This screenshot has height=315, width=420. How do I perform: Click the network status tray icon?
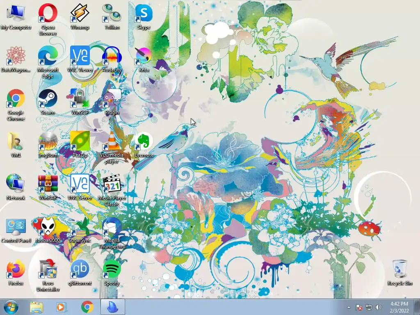pos(369,307)
